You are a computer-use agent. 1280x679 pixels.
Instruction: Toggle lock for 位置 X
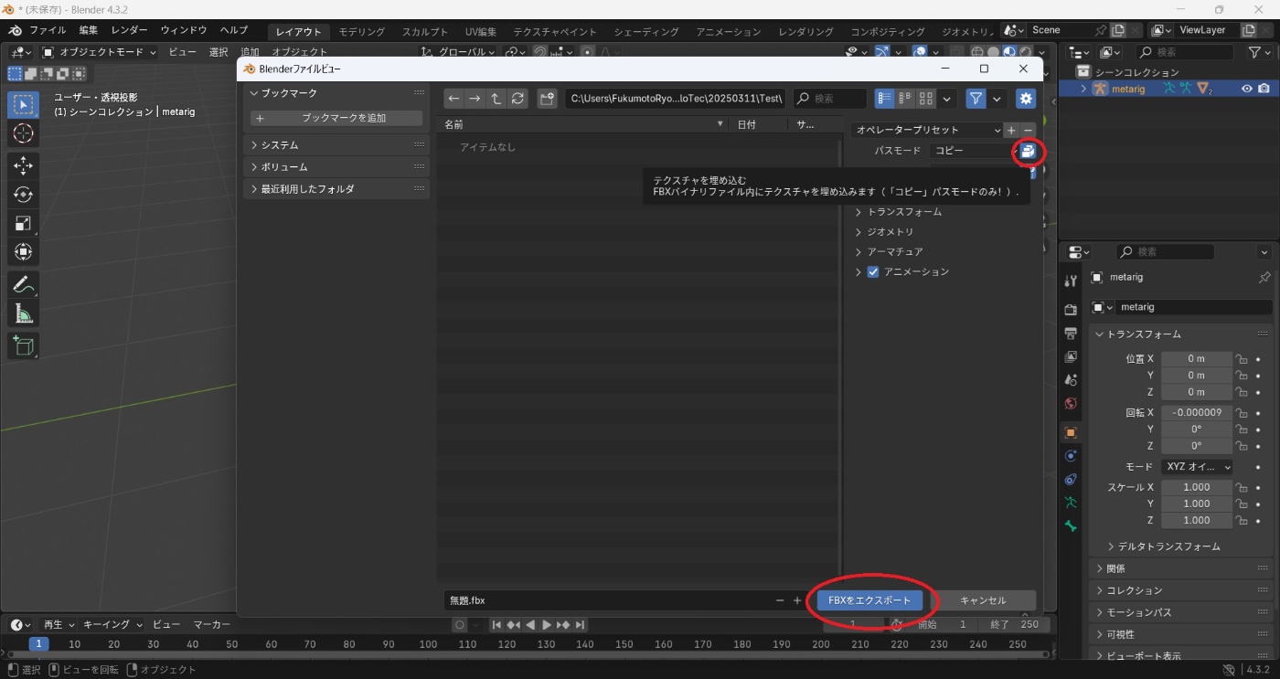(x=1242, y=359)
